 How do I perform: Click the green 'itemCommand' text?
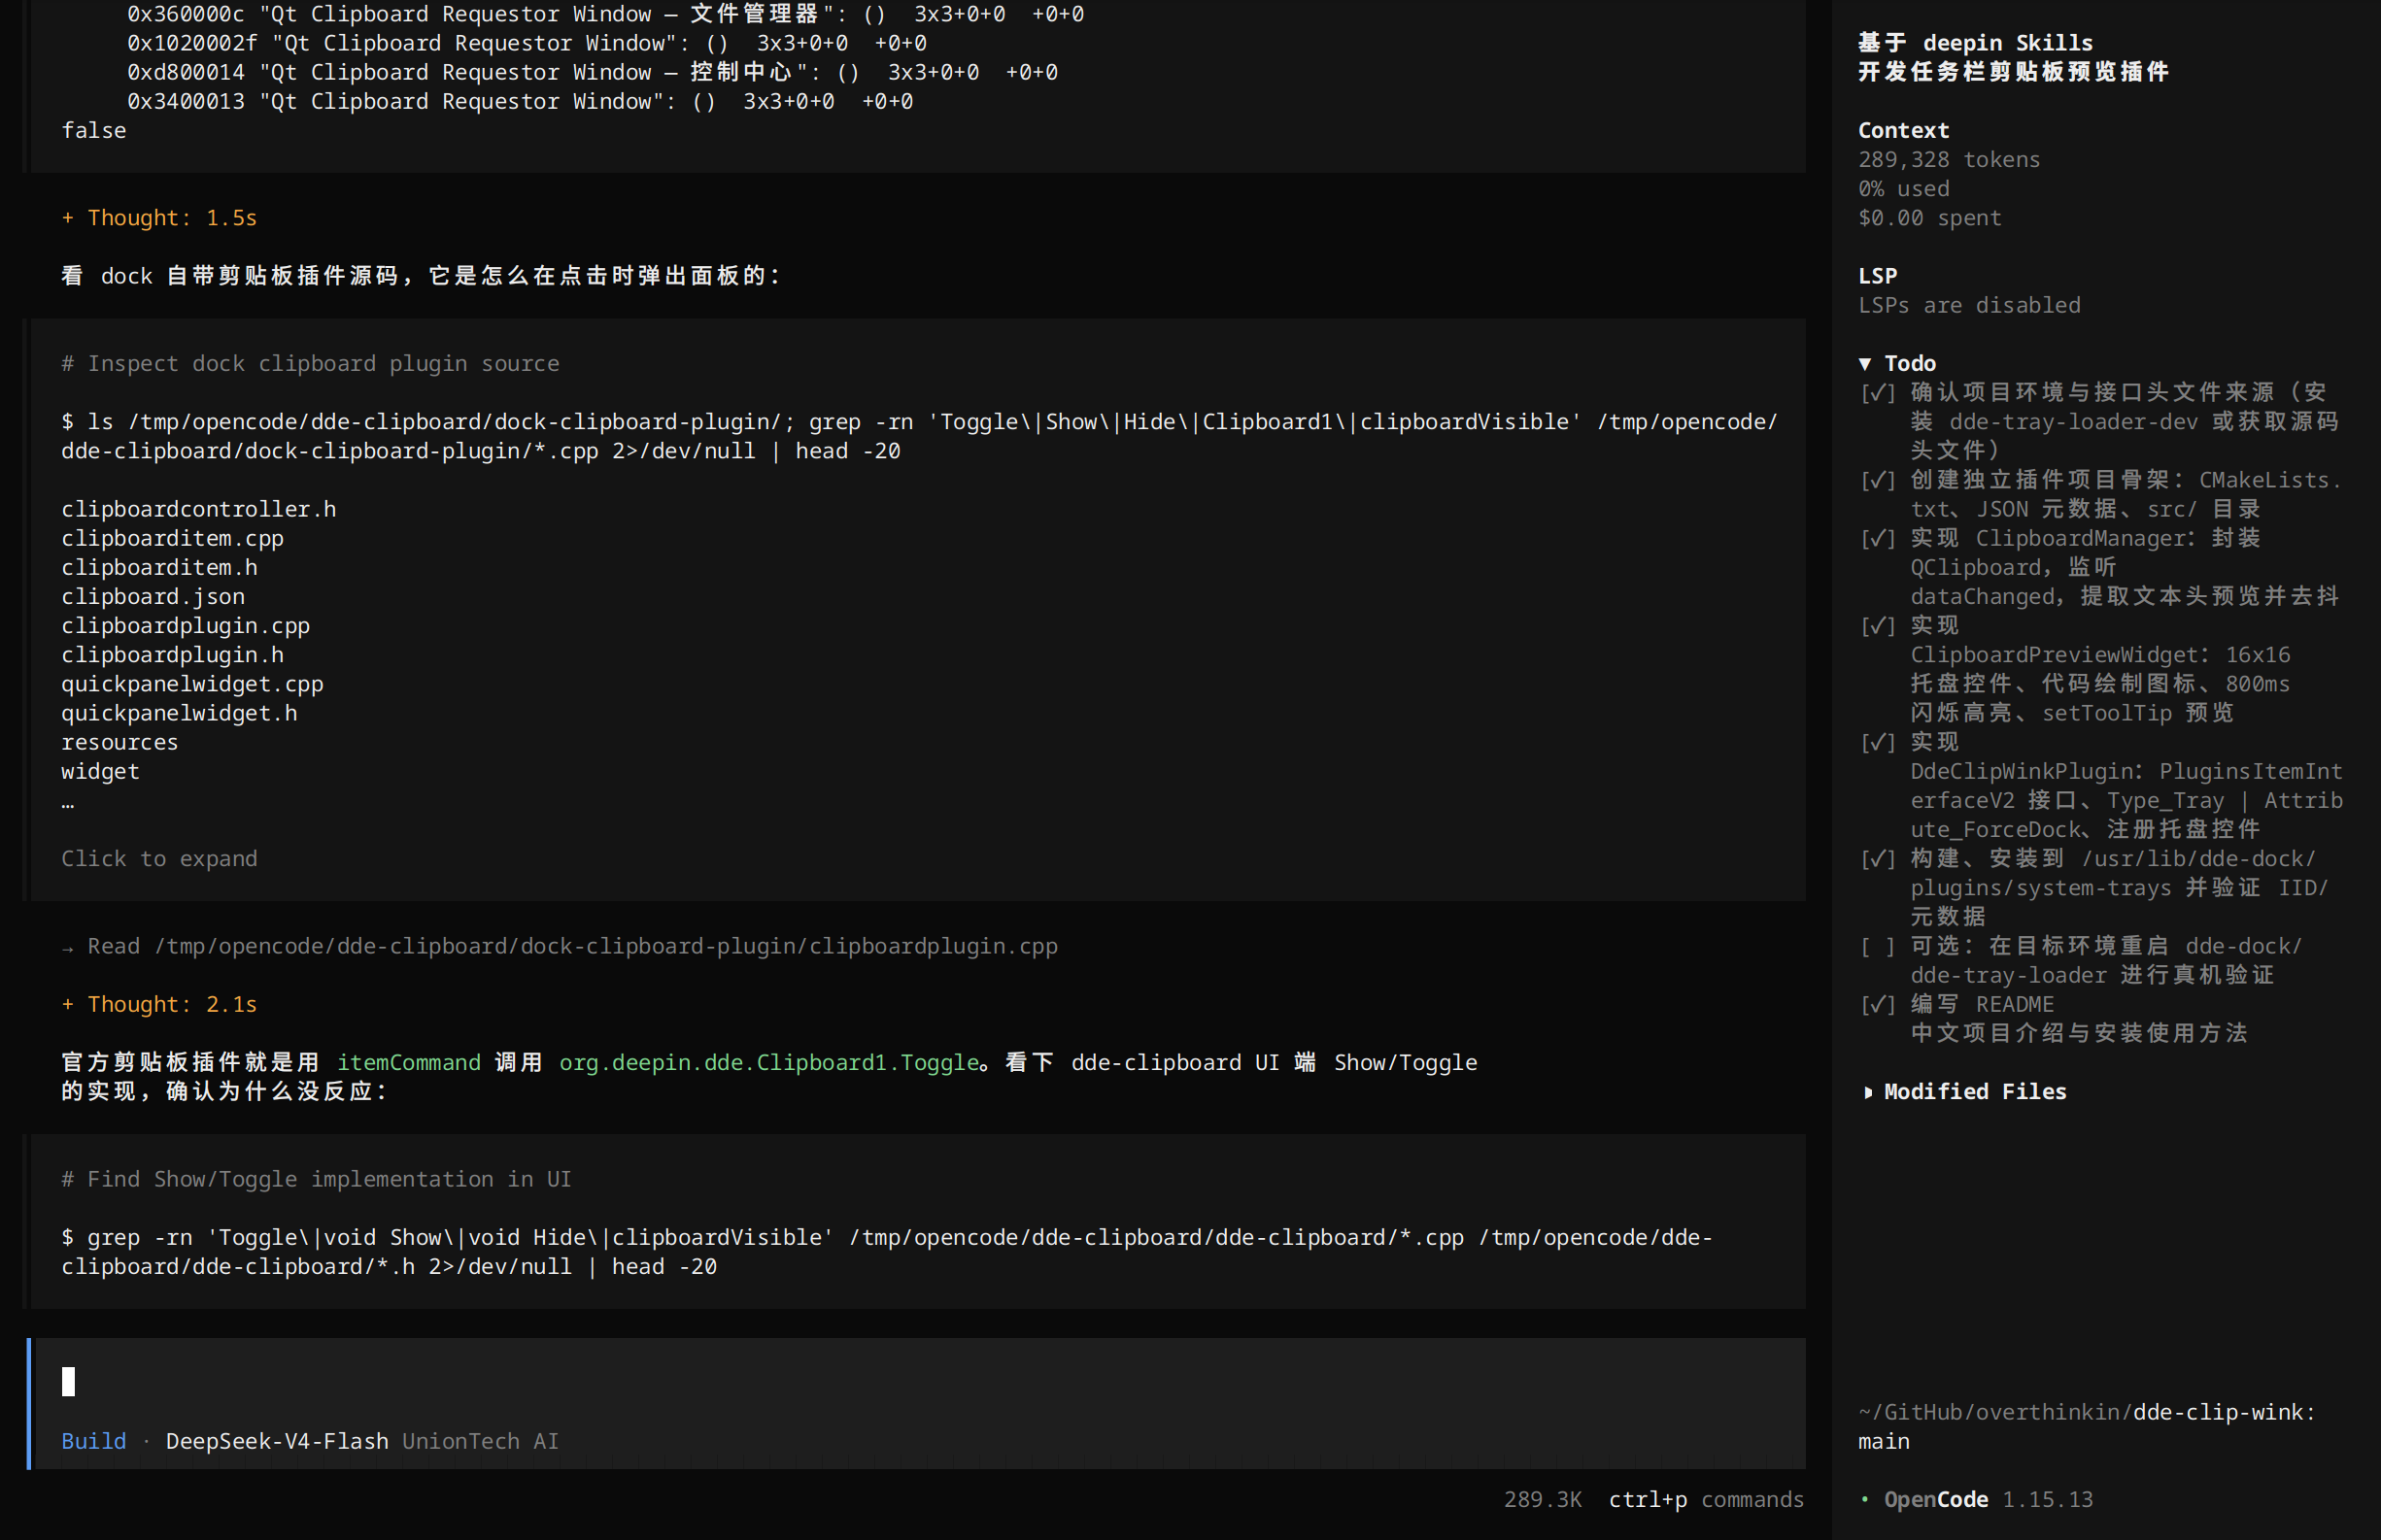(x=408, y=1062)
